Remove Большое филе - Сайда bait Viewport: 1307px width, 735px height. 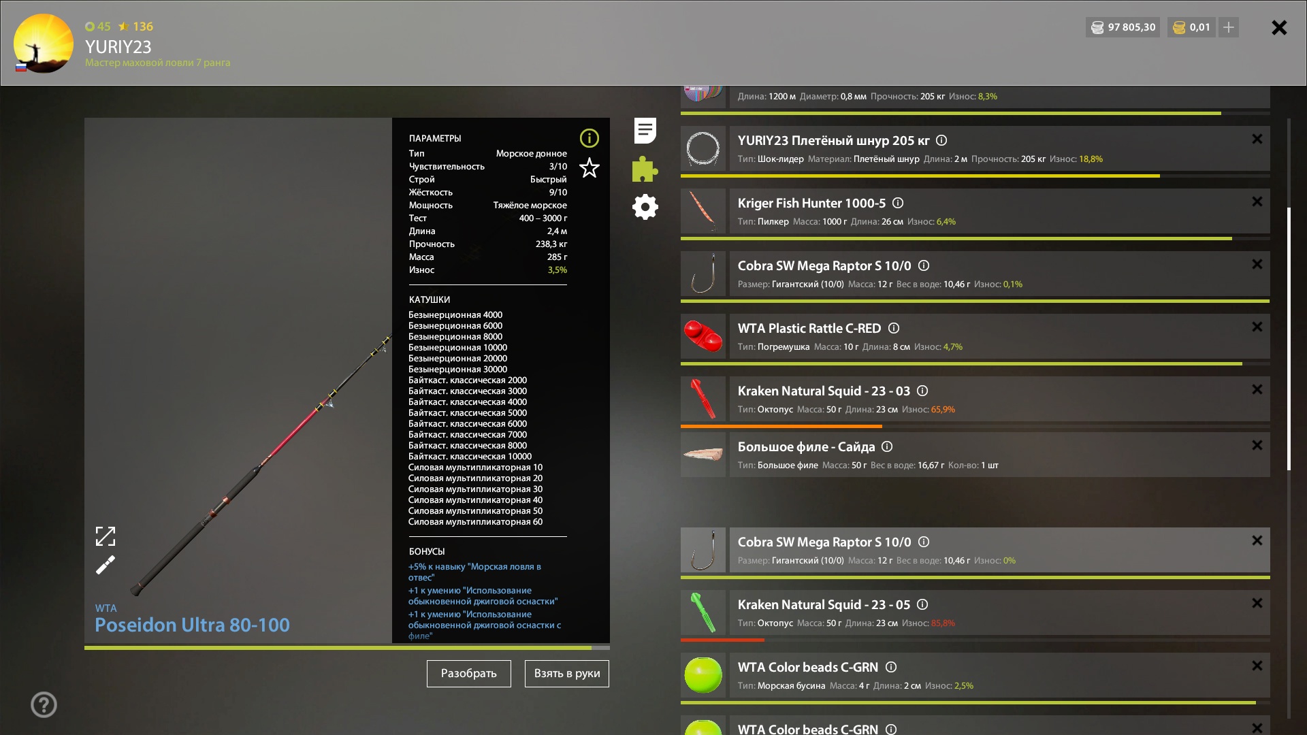[x=1257, y=445]
